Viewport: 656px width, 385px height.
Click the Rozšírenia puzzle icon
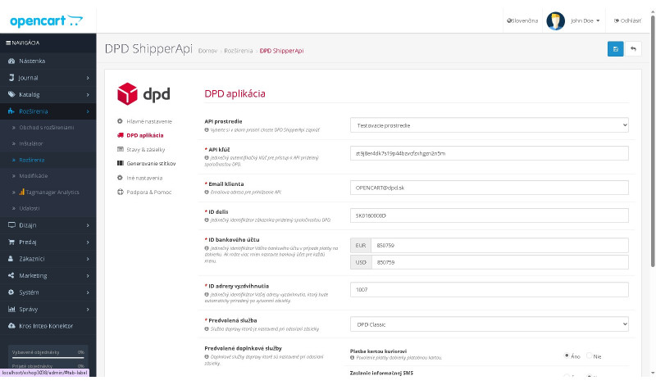(x=11, y=111)
